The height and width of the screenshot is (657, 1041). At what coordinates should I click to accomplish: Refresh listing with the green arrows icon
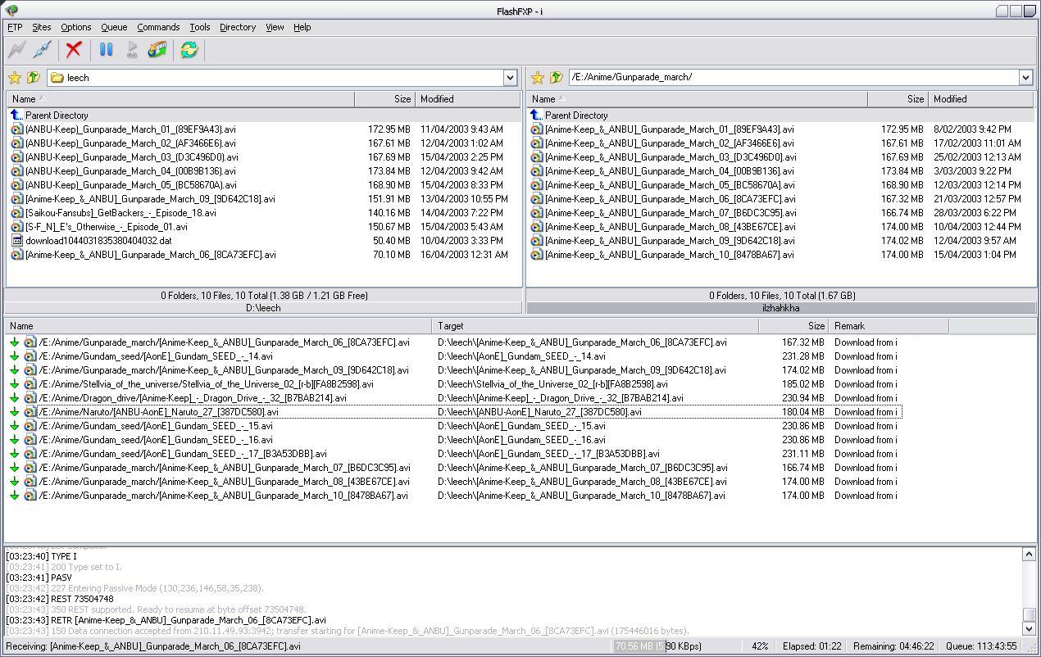coord(189,50)
